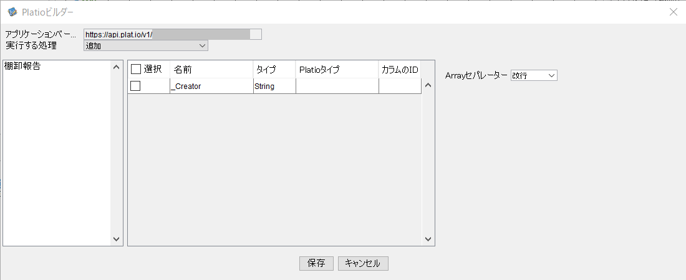686x280 pixels.
Task: Click up arrow of column table scrollbar
Action: point(428,85)
